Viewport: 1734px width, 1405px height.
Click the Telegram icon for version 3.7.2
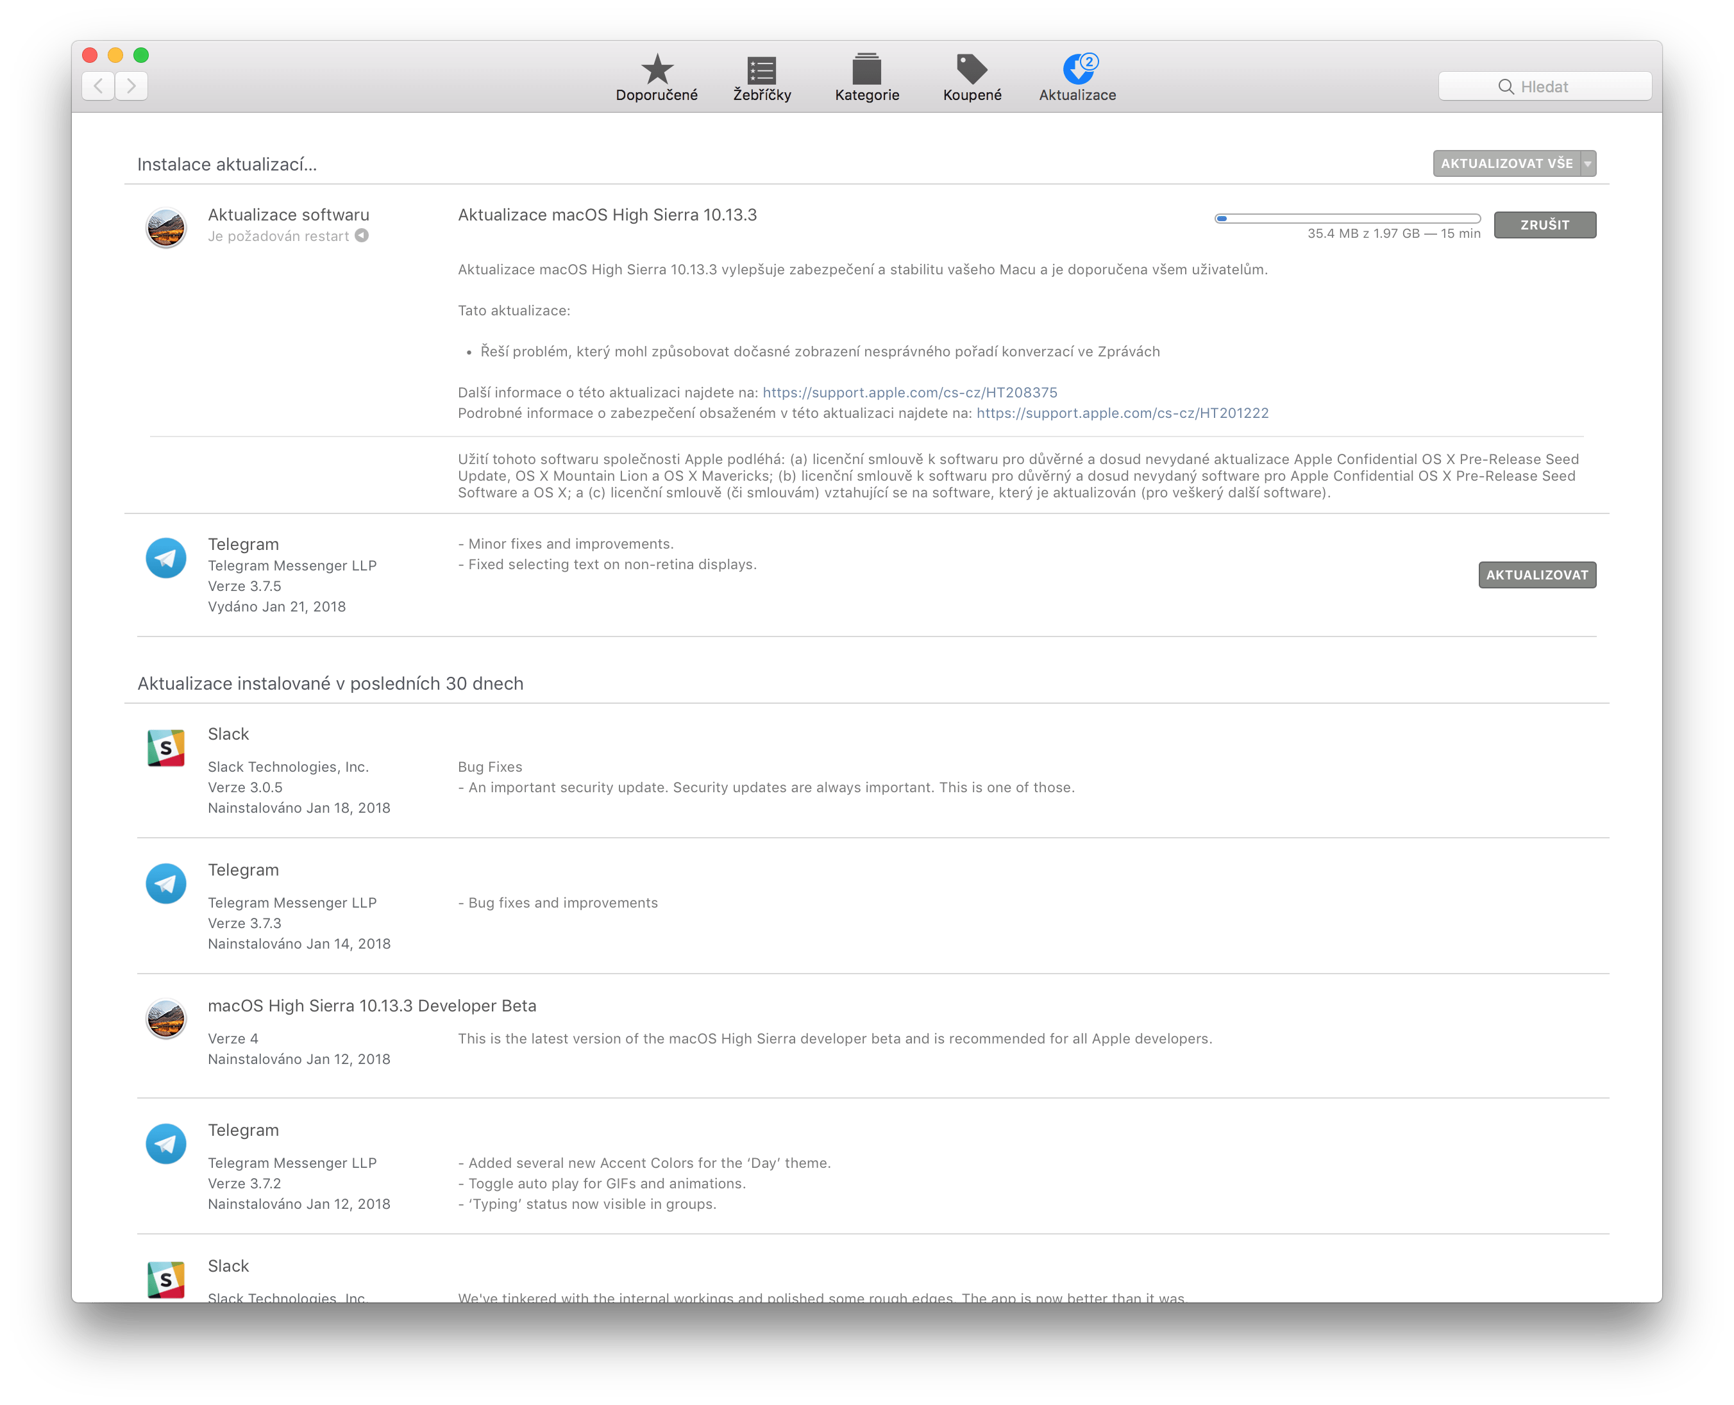[x=166, y=1143]
